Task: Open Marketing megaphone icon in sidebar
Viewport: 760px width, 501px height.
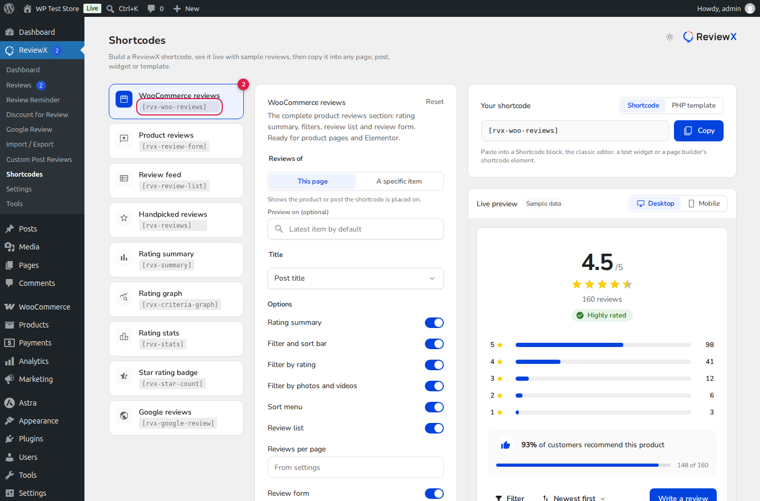Action: pos(9,379)
